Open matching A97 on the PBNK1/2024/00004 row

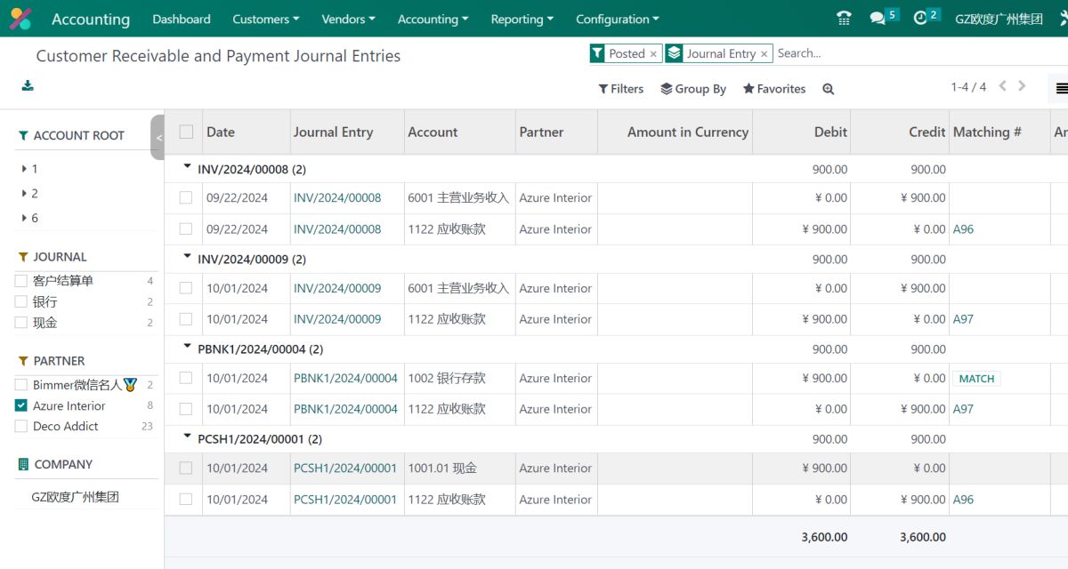[x=963, y=409]
